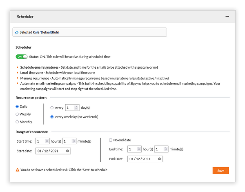Click the orange Save button
This screenshot has width=245, height=192.
tap(220, 170)
